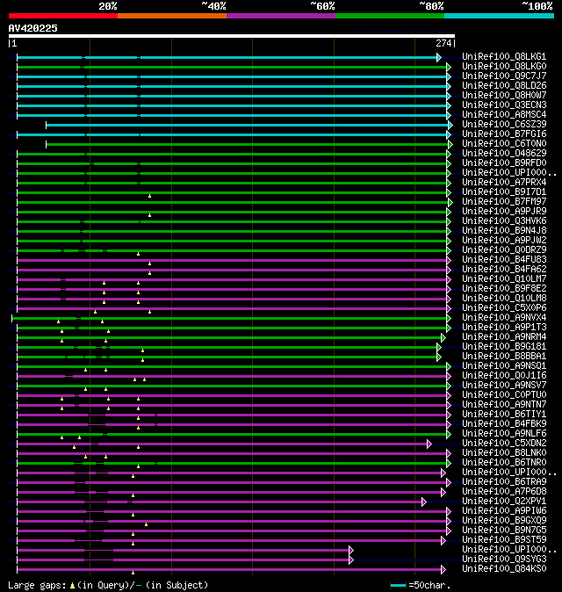Click the UniRef100_C5X0P6 label
The width and height of the screenshot is (562, 592).
click(x=504, y=308)
